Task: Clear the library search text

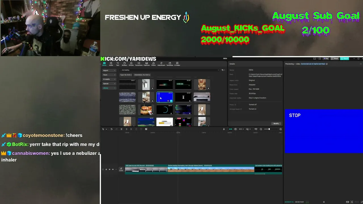Action: 218,70
